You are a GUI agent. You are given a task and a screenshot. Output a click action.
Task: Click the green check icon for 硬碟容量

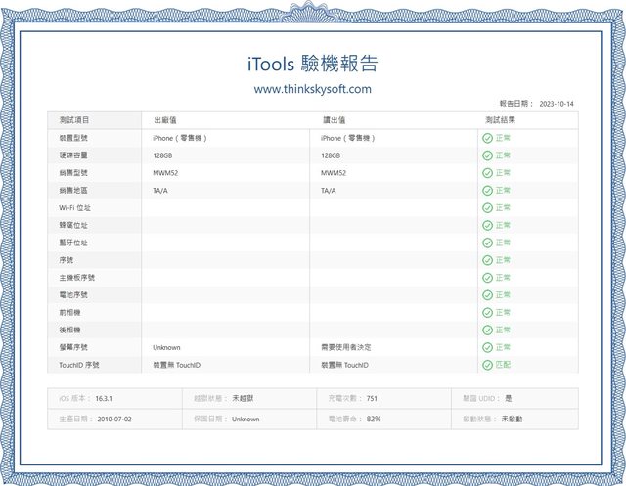487,155
